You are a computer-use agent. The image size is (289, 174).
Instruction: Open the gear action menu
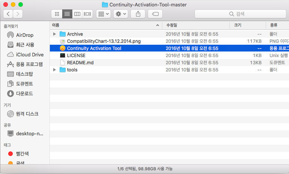coord(121,14)
